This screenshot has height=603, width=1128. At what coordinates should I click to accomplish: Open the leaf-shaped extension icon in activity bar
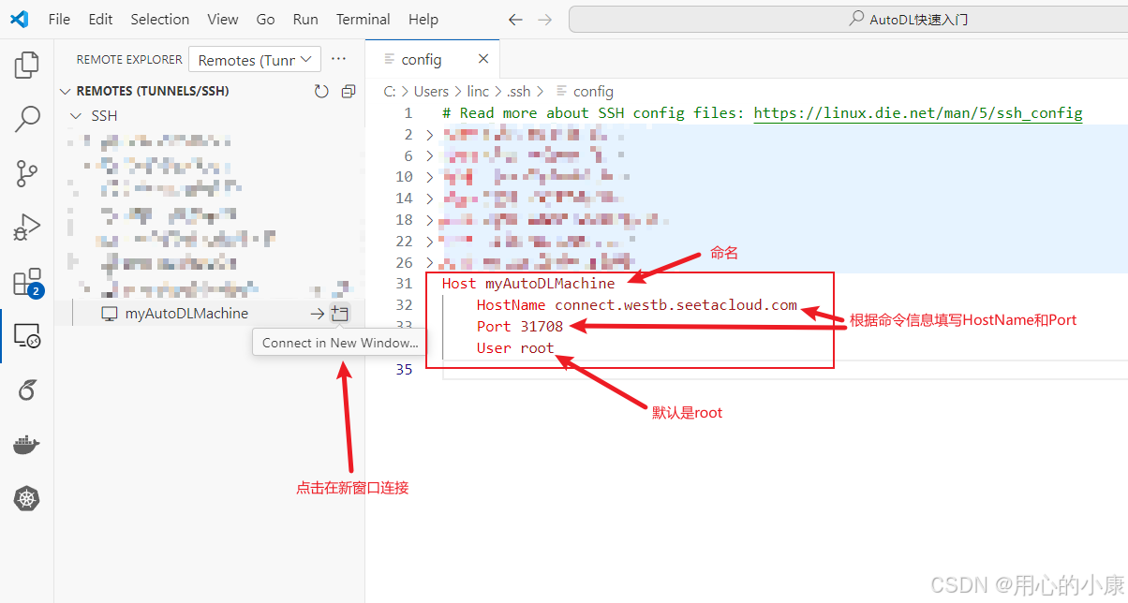[x=27, y=390]
